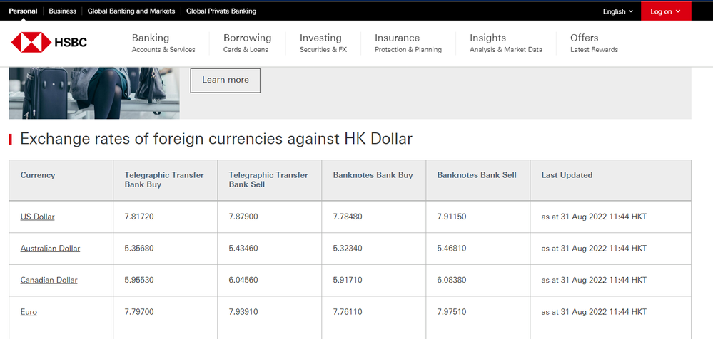Open the Australian Dollar link
This screenshot has width=713, height=339.
tap(50, 249)
